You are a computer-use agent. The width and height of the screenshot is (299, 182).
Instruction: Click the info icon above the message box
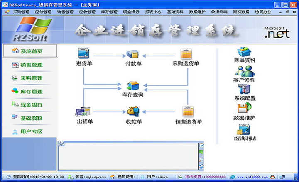tap(61, 143)
